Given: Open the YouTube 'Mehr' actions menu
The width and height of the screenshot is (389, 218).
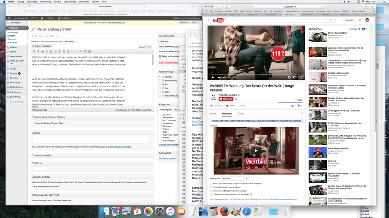Looking at the screenshot, I should click(x=241, y=106).
